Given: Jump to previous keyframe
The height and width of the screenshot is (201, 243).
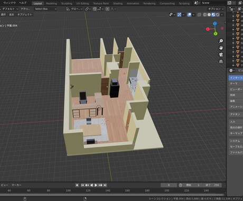Looking at the screenshot, I should coord(87,185).
